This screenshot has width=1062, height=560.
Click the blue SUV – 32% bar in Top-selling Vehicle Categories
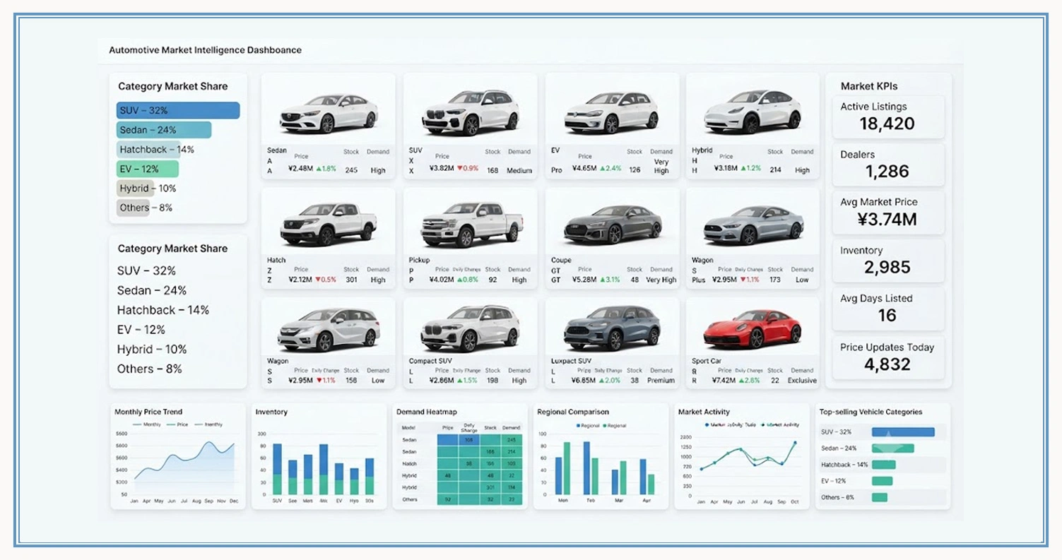click(903, 432)
